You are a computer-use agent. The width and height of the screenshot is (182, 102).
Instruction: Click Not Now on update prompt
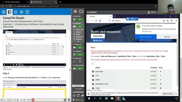(x=167, y=37)
